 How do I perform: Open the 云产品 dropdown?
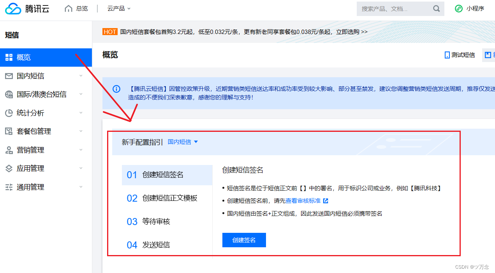click(x=119, y=9)
